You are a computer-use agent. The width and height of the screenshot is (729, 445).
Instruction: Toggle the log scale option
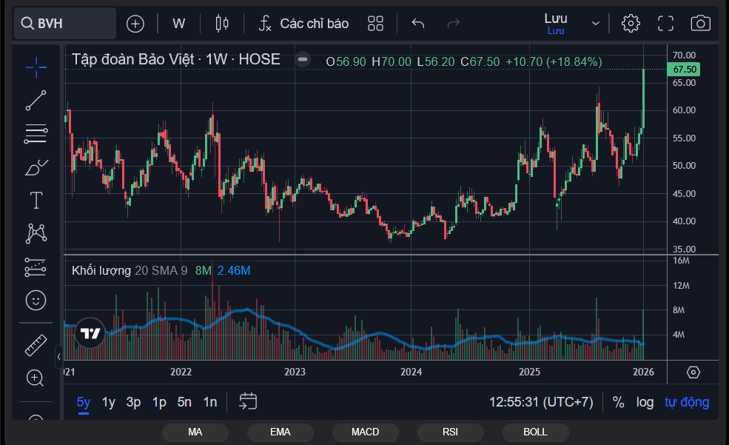[645, 402]
